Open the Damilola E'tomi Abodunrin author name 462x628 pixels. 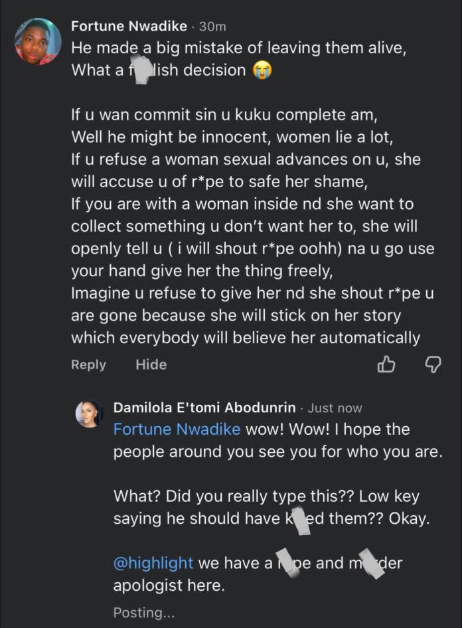click(x=204, y=408)
